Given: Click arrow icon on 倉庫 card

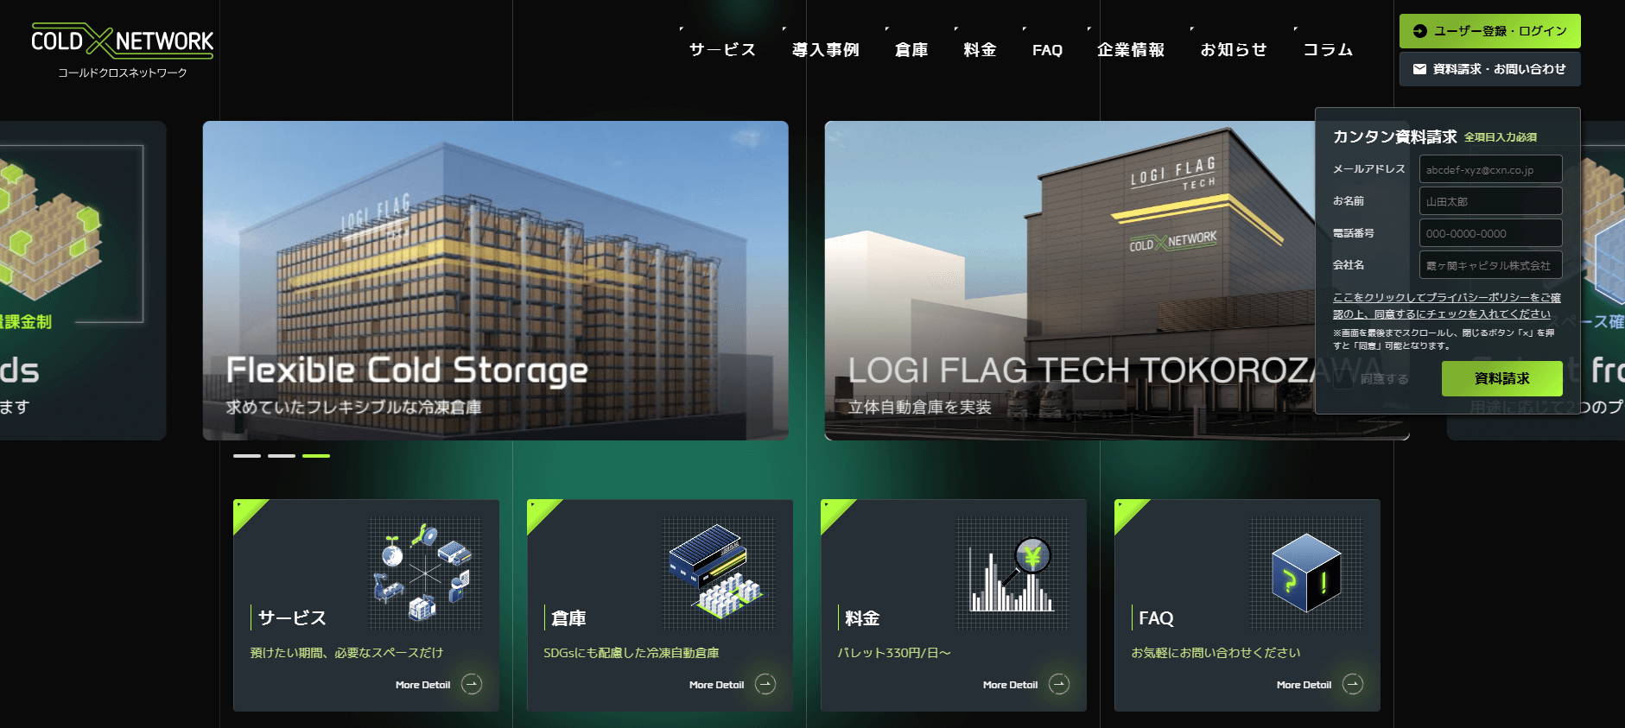Looking at the screenshot, I should pos(765,684).
